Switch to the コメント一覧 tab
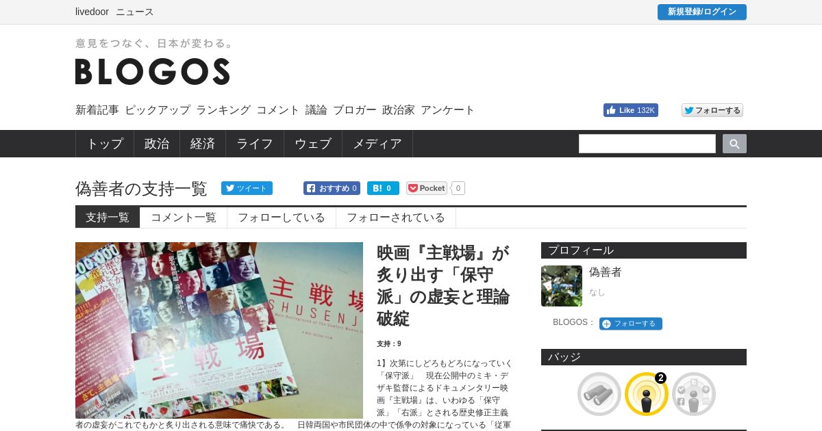The image size is (822, 431). tap(184, 218)
